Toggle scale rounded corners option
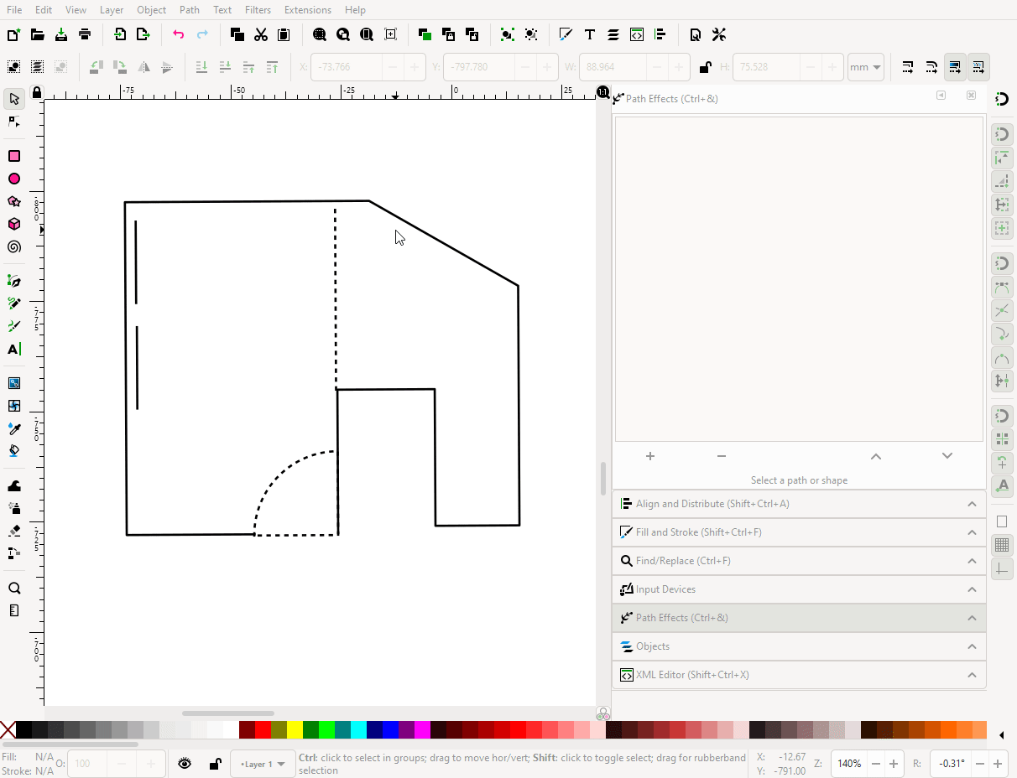This screenshot has width=1017, height=778. click(931, 67)
